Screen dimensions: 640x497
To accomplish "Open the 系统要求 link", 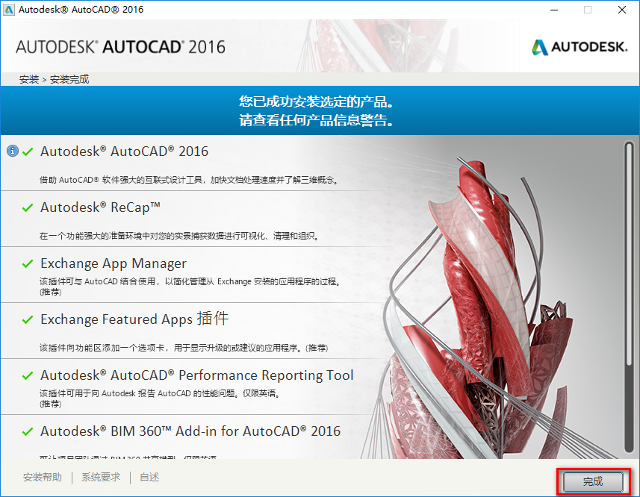I will (x=100, y=477).
